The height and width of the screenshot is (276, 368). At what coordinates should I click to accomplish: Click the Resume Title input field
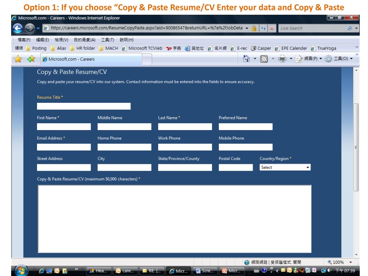(x=84, y=106)
